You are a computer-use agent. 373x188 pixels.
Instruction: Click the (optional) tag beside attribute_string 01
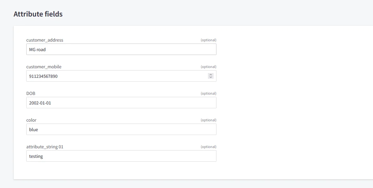[x=209, y=147]
